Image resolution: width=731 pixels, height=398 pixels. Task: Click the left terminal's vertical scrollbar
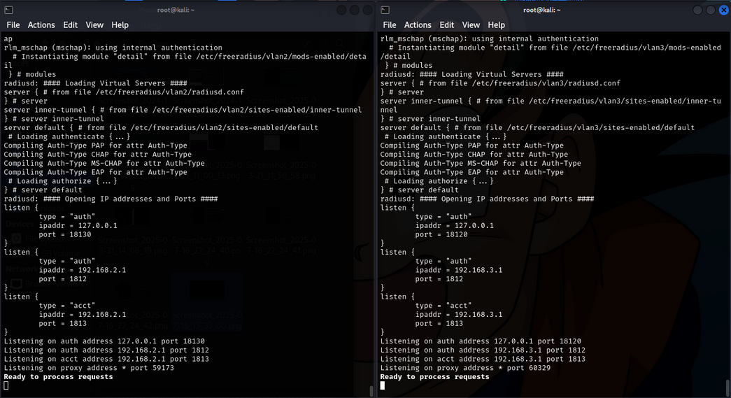(371, 390)
